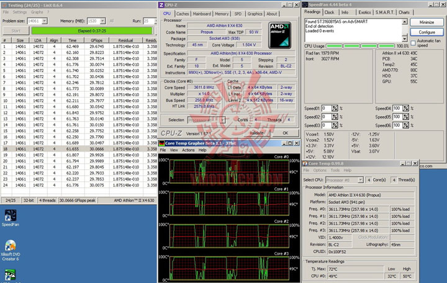This screenshot has width=447, height=283.
Task: Open the SpeedFan desktop shortcut icon
Action: [11, 216]
